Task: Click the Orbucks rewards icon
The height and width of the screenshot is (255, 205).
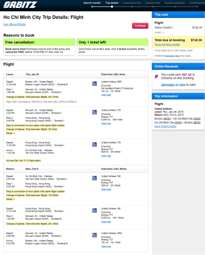Action: [156, 76]
